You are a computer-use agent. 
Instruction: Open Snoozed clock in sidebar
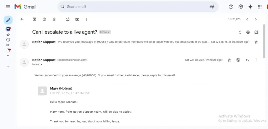click(8, 40)
